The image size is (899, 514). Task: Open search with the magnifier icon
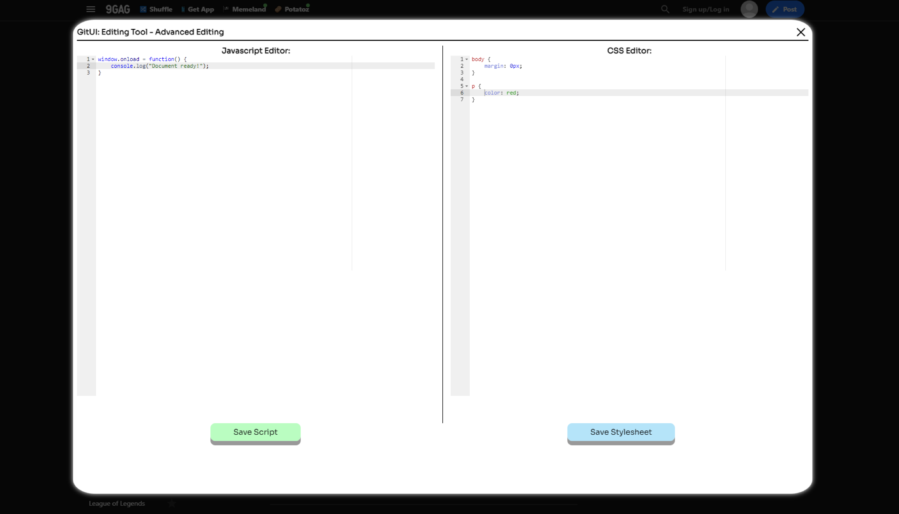pyautogui.click(x=665, y=9)
